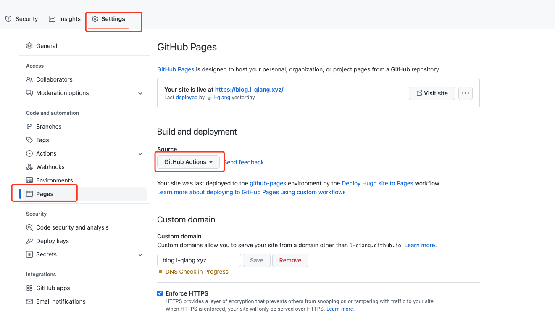Screen dimensions: 555x325
Task: Open GitHub apps integrations page
Action: [83, 288]
